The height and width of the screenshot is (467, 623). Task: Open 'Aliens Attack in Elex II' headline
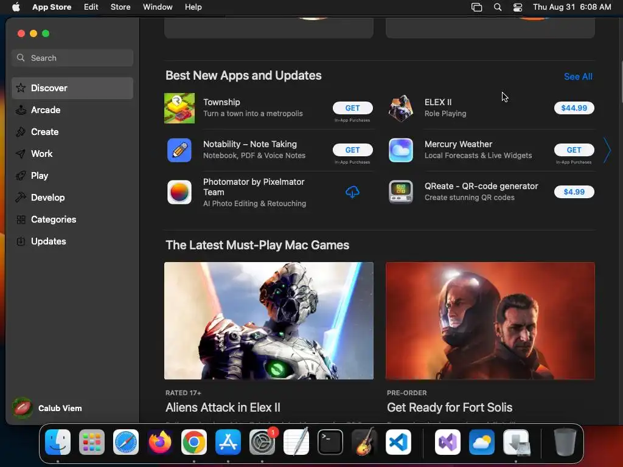click(223, 407)
